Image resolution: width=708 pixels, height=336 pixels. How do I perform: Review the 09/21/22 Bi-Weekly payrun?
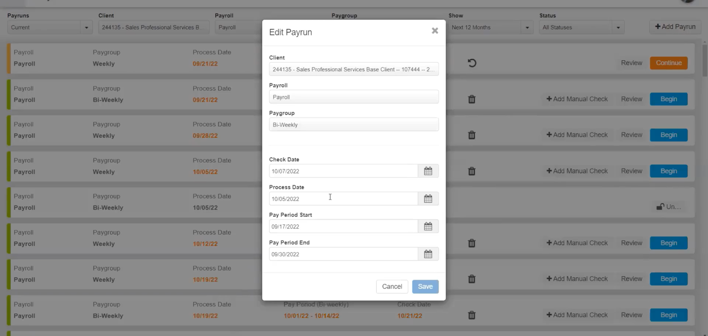tap(631, 99)
